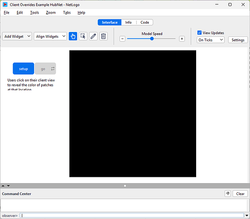Toggle the View Updates checkbox
The width and height of the screenshot is (250, 219).
[x=199, y=33]
